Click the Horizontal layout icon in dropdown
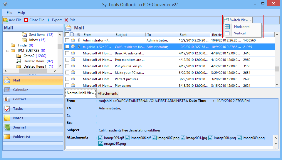This screenshot has width=282, height=160. click(227, 27)
